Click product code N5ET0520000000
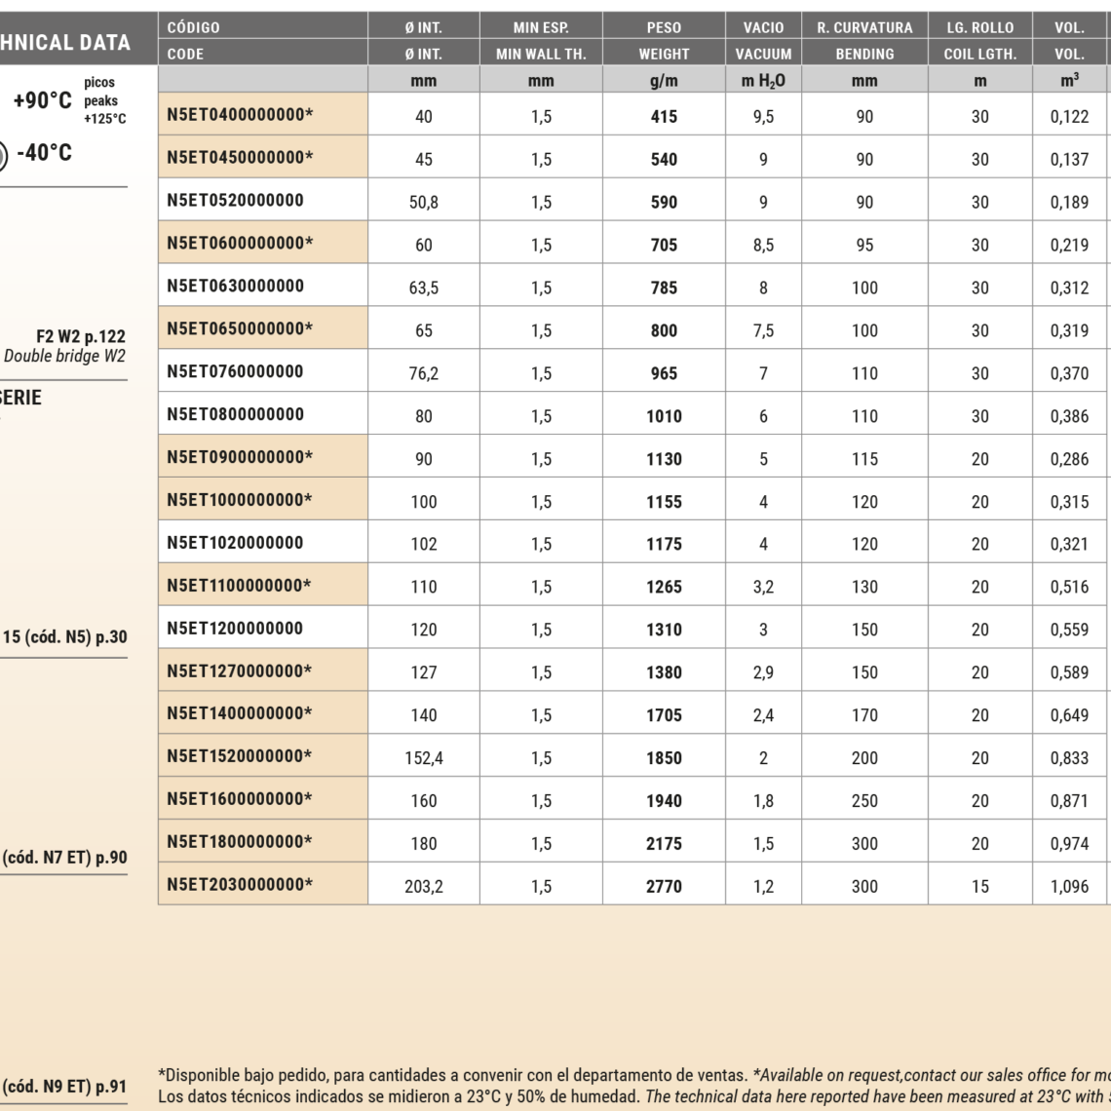This screenshot has height=1111, width=1111. coord(235,201)
